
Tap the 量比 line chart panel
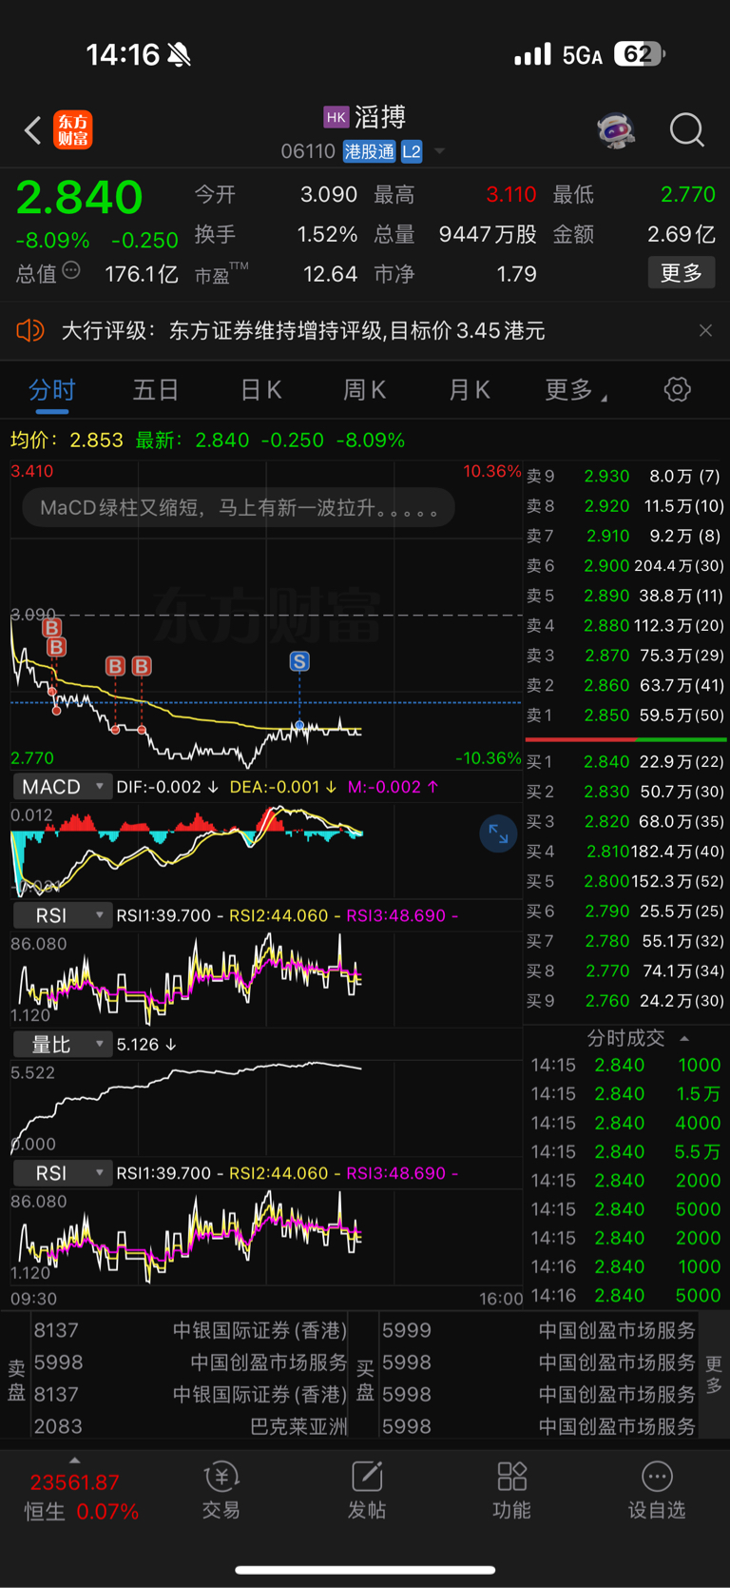(x=266, y=1108)
